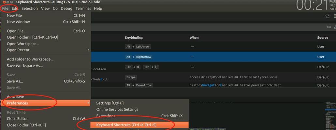
Task: Click the When dash in Ctrl+K Ctrl+Q row
Action: coord(192,67)
